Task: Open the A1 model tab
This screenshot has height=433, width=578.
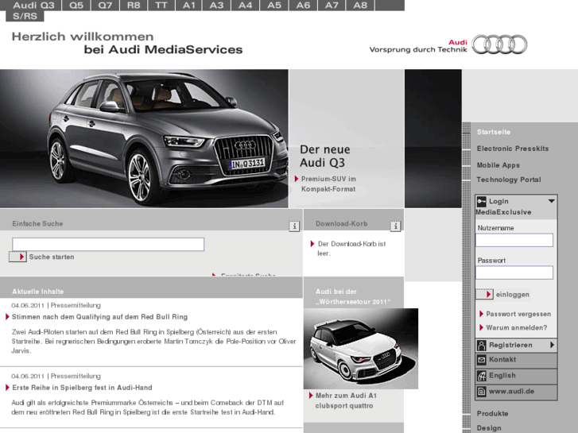Action: coord(188,5)
